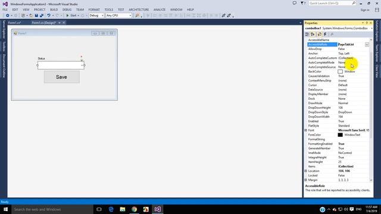Open the Toolbox side panel tab
The image size is (381, 214).
4,46
